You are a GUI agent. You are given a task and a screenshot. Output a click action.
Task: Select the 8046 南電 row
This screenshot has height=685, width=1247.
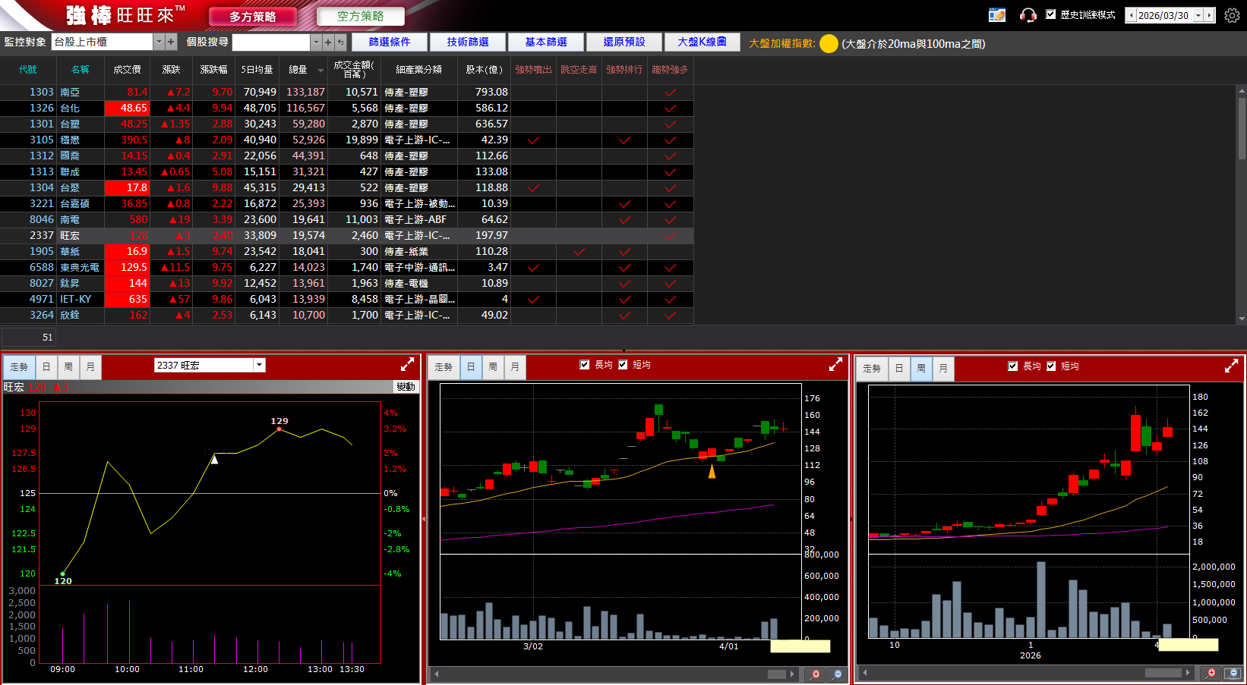coord(346,220)
